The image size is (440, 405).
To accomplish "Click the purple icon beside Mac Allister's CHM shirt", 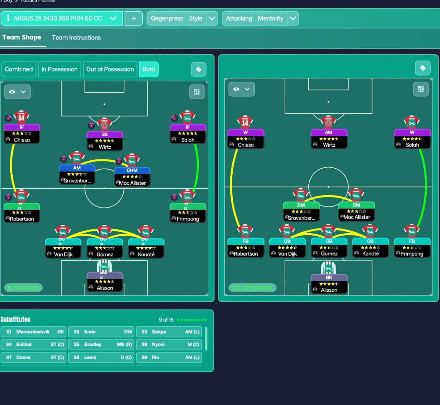I will (119, 161).
